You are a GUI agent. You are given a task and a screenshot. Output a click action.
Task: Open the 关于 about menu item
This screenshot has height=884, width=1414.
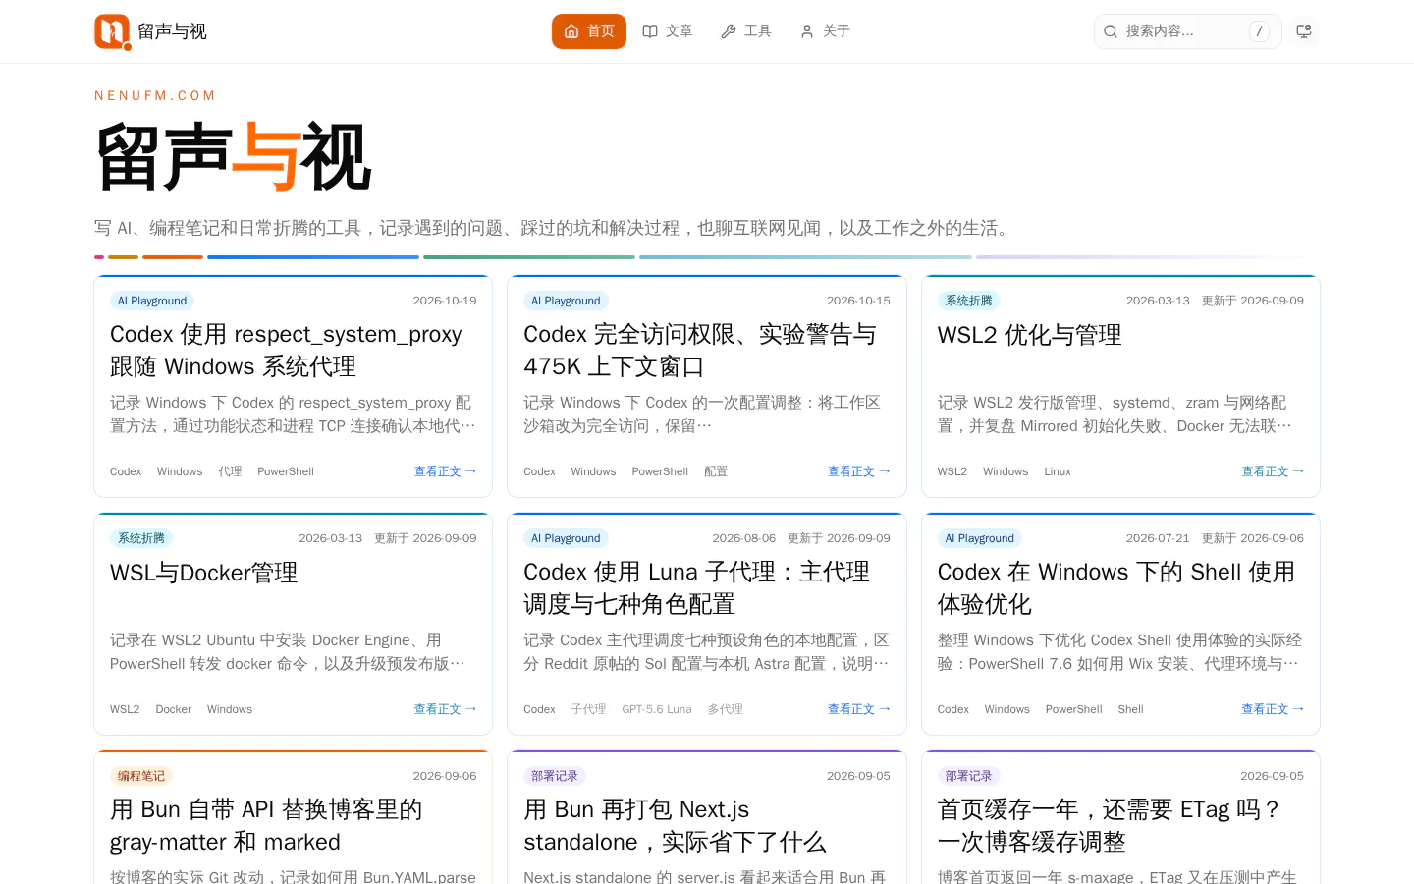click(825, 31)
